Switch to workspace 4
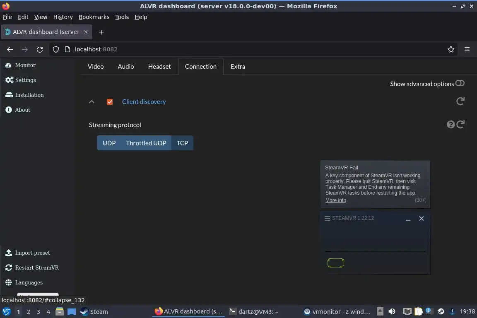The height and width of the screenshot is (318, 477). [x=48, y=312]
